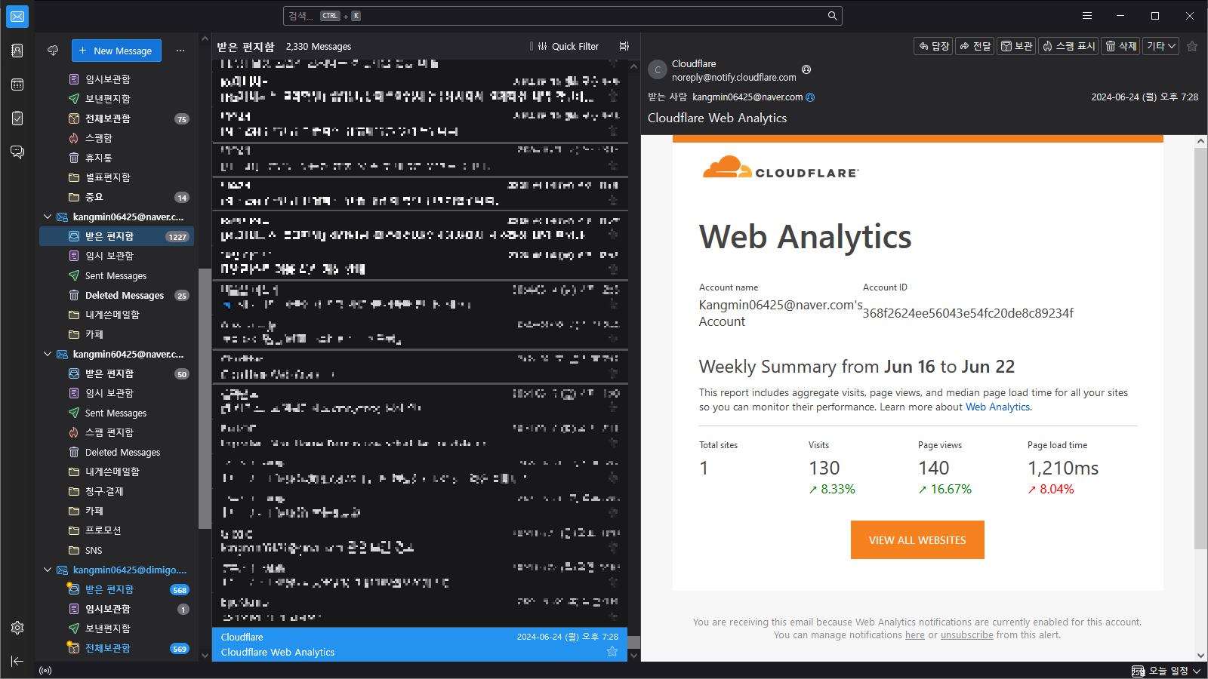The image size is (1208, 679).
Task: Open the folder pane options menu
Action: click(x=180, y=51)
